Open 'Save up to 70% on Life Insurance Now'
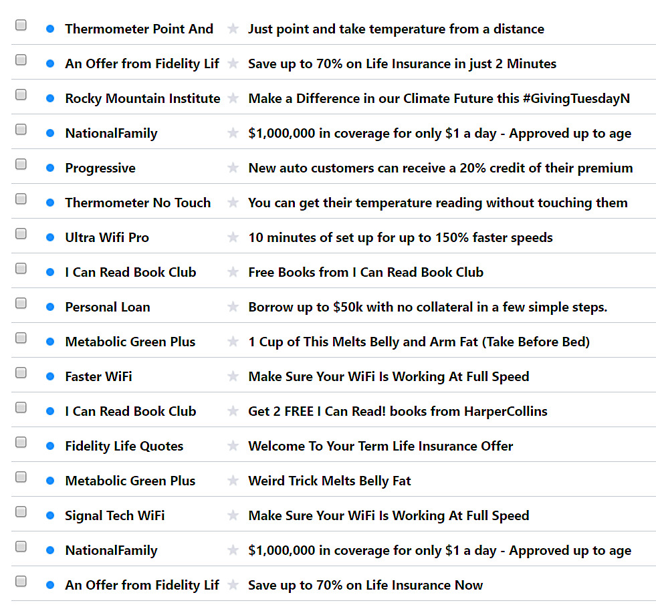 tap(365, 585)
